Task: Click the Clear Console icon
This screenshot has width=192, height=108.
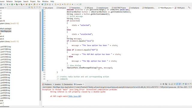Action: (169, 84)
